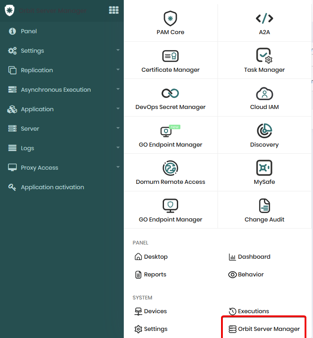Open Domum Remote Access module
Viewport: 313px width, 338px height.
pos(170,173)
